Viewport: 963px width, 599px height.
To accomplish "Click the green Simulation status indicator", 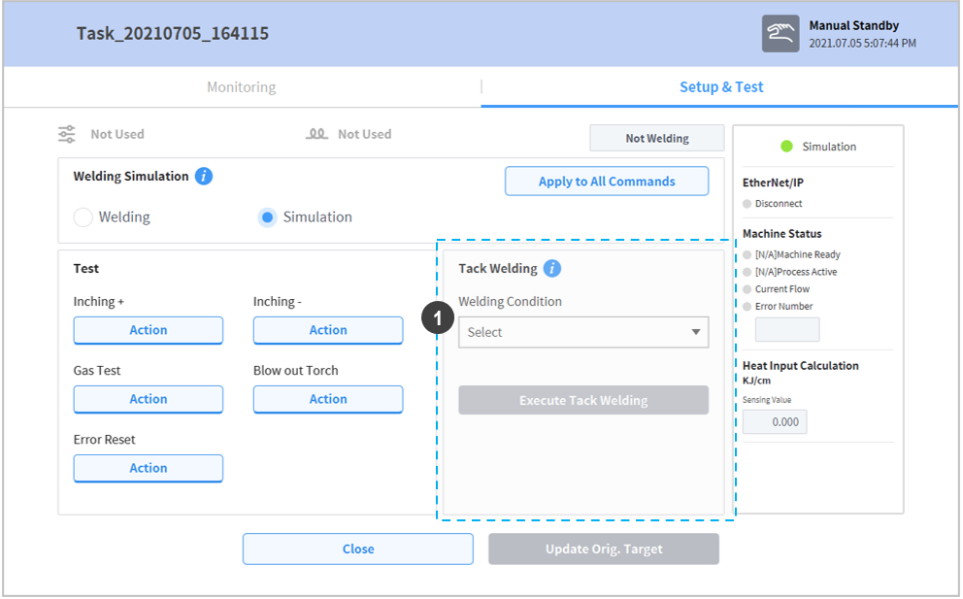I will 787,147.
